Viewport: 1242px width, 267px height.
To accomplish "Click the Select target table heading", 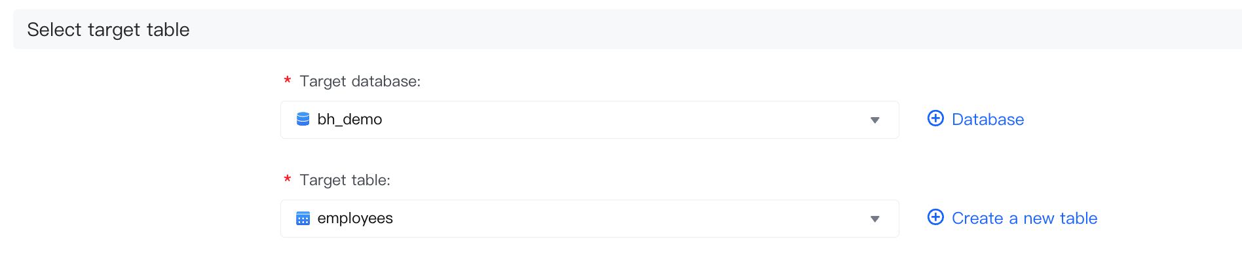I will (x=108, y=29).
